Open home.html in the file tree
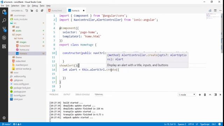The image size is (224, 126). click(27, 46)
